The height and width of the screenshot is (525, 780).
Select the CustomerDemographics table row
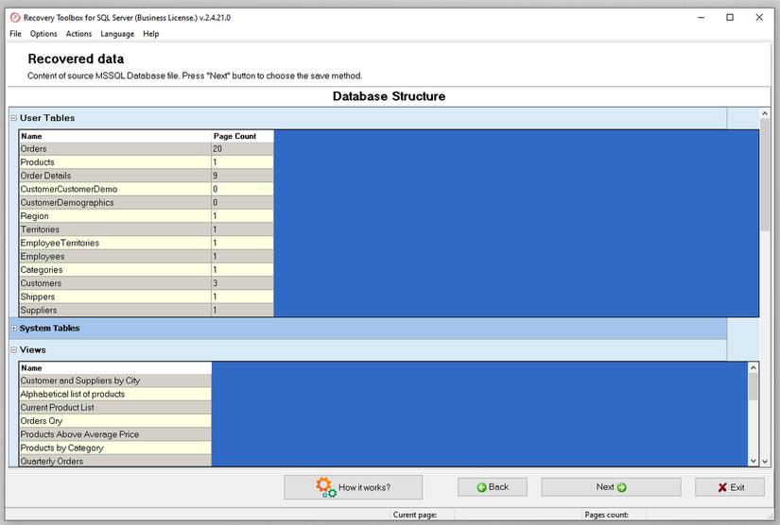[147, 203]
